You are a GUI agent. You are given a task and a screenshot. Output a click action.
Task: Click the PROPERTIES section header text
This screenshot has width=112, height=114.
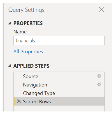[28, 23]
